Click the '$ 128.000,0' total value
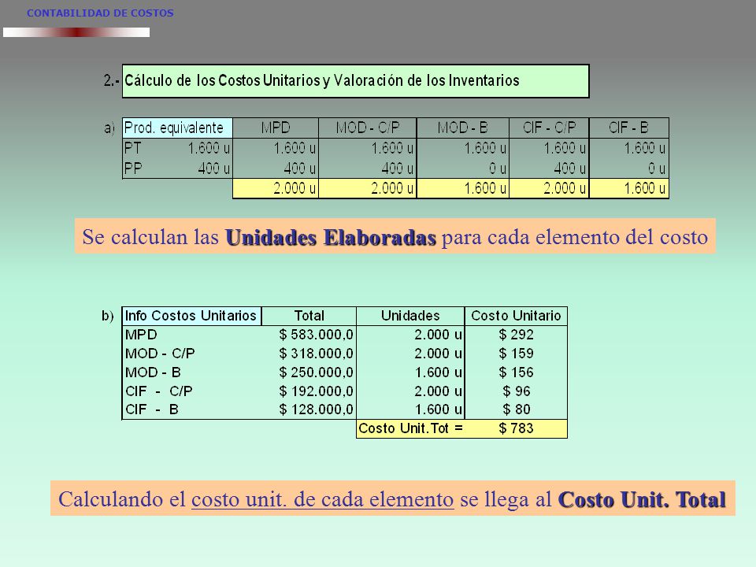The height and width of the screenshot is (567, 756). pos(317,409)
